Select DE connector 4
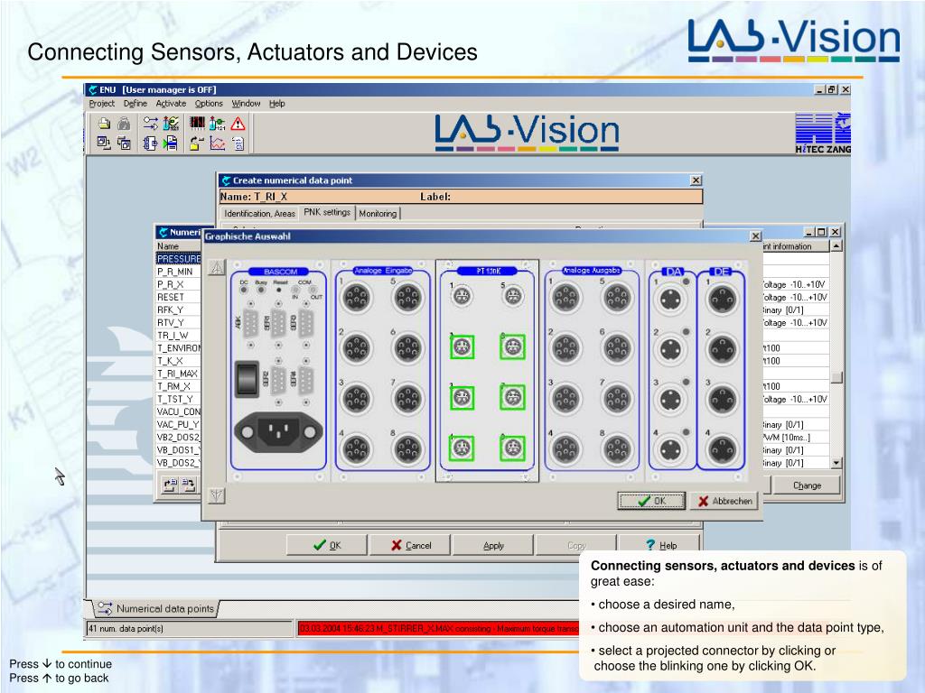This screenshot has width=925, height=693. click(722, 451)
